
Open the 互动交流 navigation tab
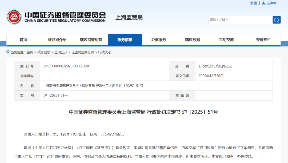click(x=226, y=40)
